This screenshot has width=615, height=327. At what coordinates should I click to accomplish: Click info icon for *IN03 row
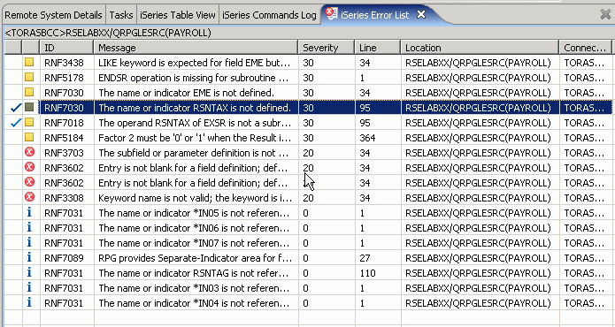pos(29,287)
